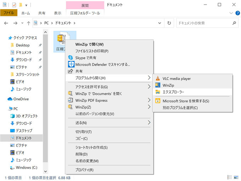The width and height of the screenshot is (241, 181).
Task: Open the address bar history dropdown
Action: pyautogui.click(x=160, y=23)
